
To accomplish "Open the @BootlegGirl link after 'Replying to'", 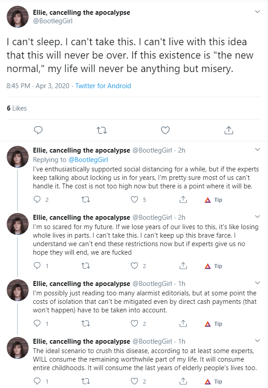I will pyautogui.click(x=88, y=160).
